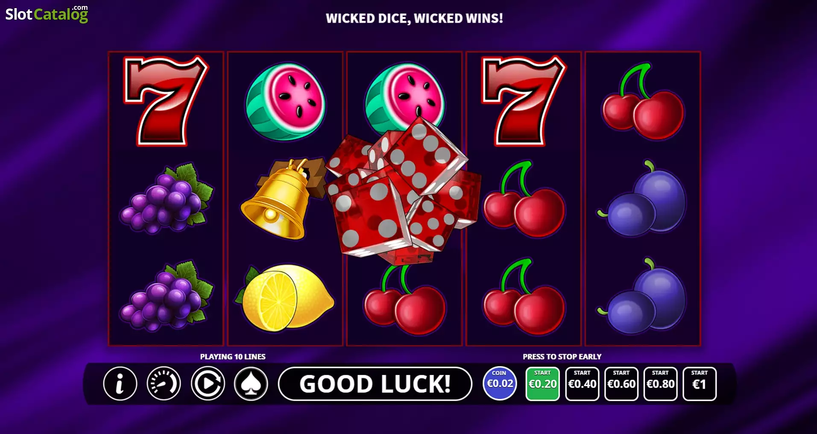Click the middle grapes on first reel
This screenshot has width=817, height=434.
pyautogui.click(x=167, y=199)
